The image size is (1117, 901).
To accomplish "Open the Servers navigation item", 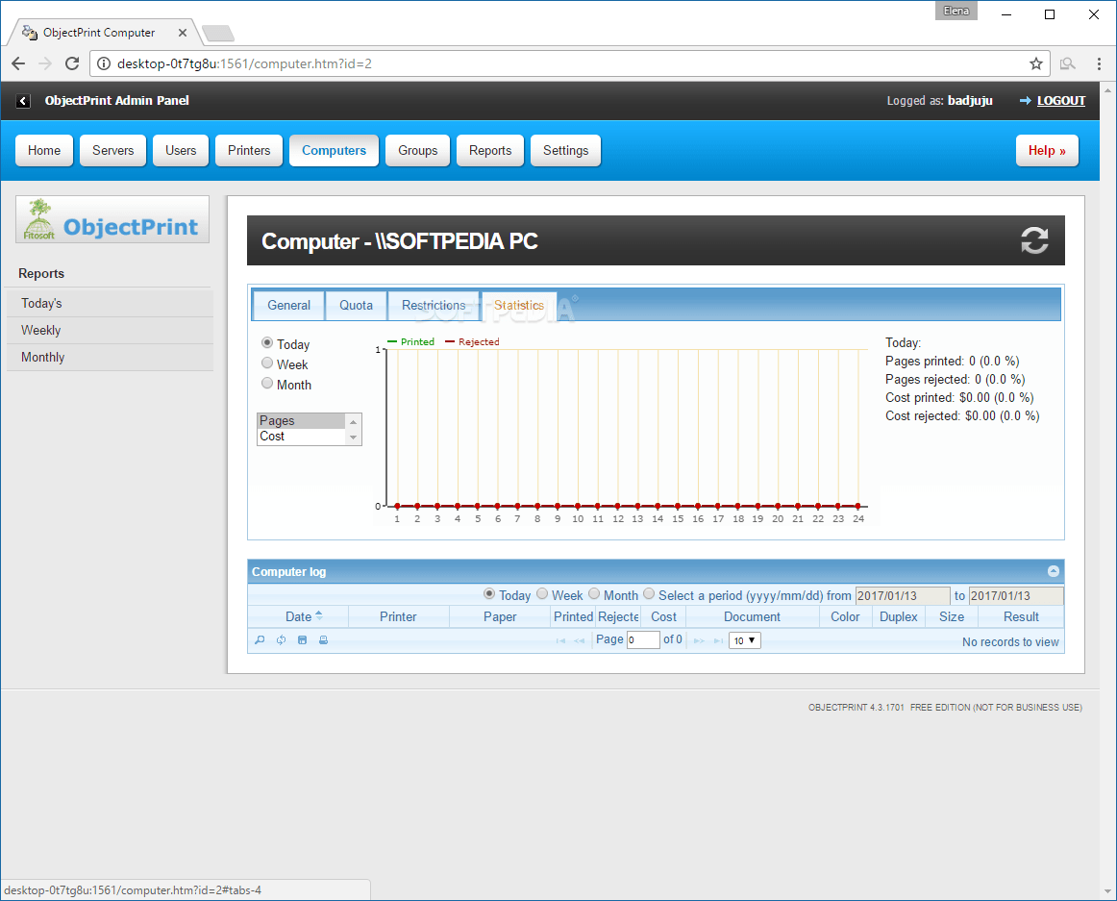I will [x=113, y=150].
